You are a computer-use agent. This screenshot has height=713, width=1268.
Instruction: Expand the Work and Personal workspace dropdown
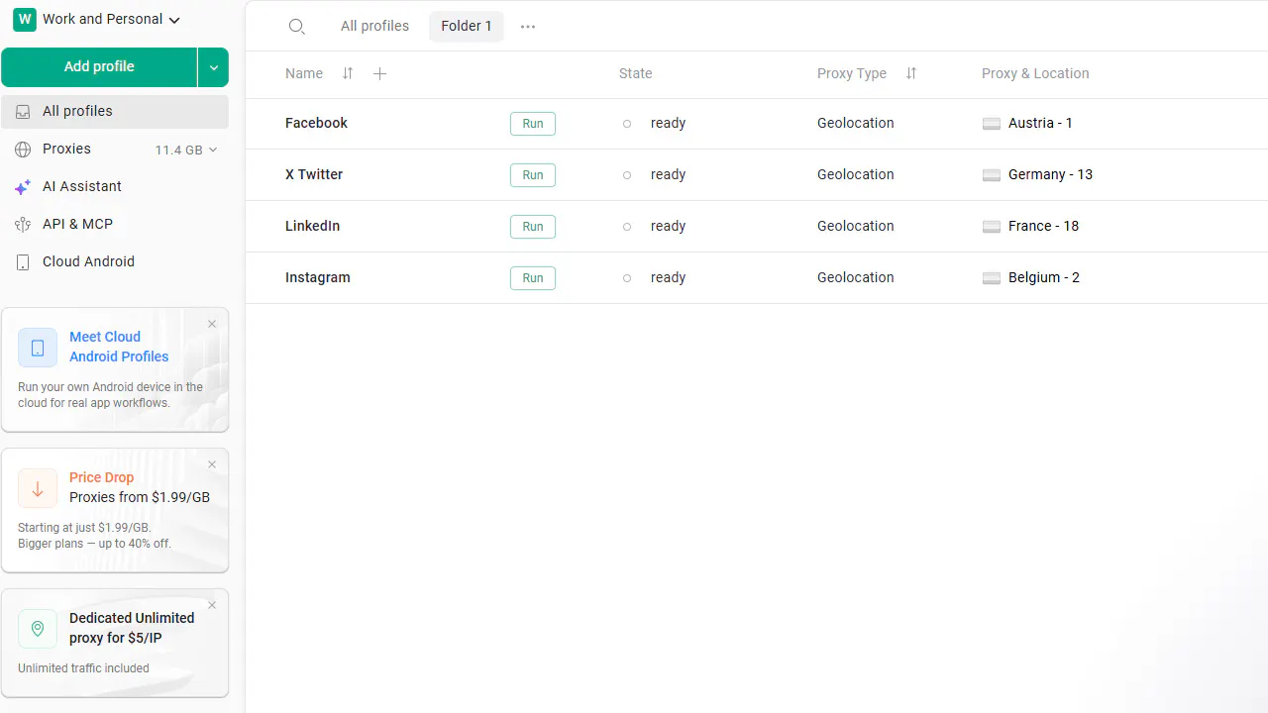pos(174,20)
